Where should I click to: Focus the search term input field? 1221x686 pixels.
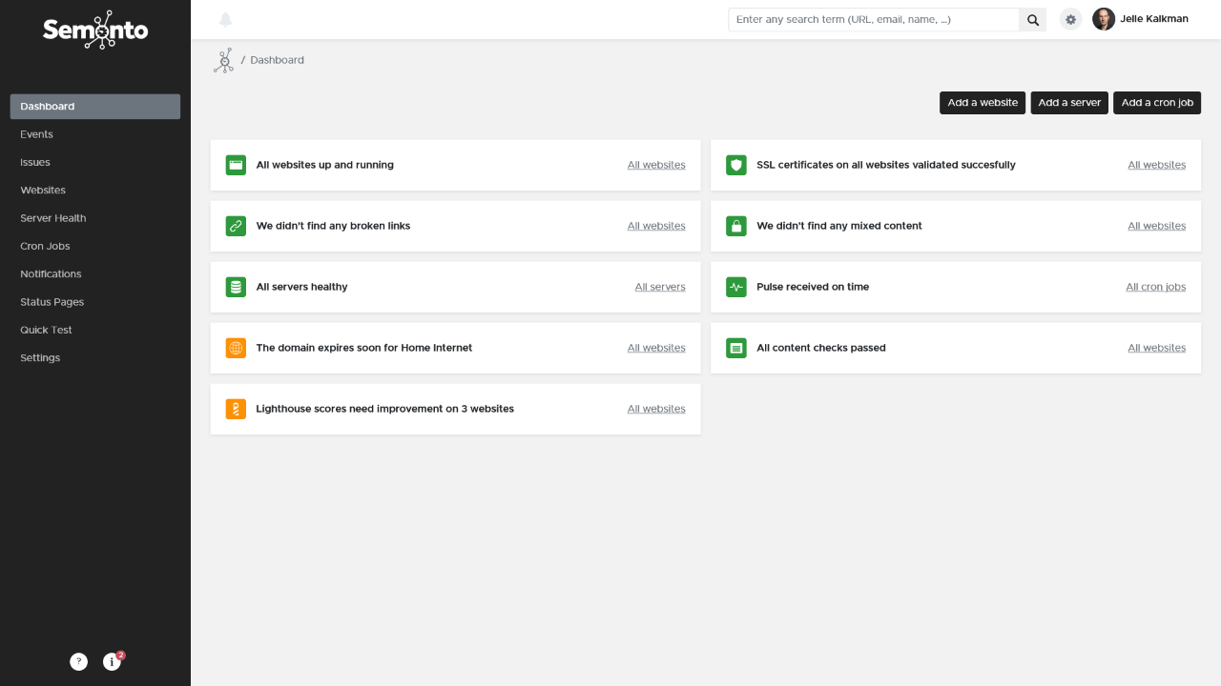pos(874,19)
